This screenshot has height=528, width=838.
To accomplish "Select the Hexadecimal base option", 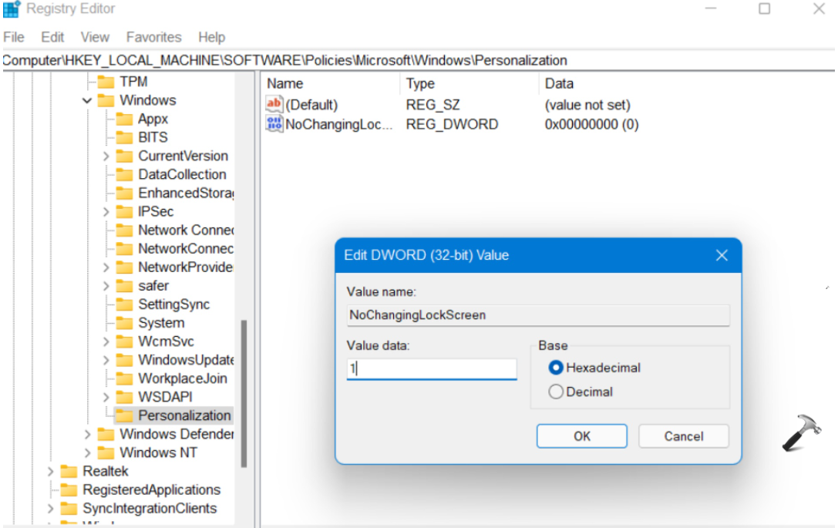I will click(x=557, y=368).
